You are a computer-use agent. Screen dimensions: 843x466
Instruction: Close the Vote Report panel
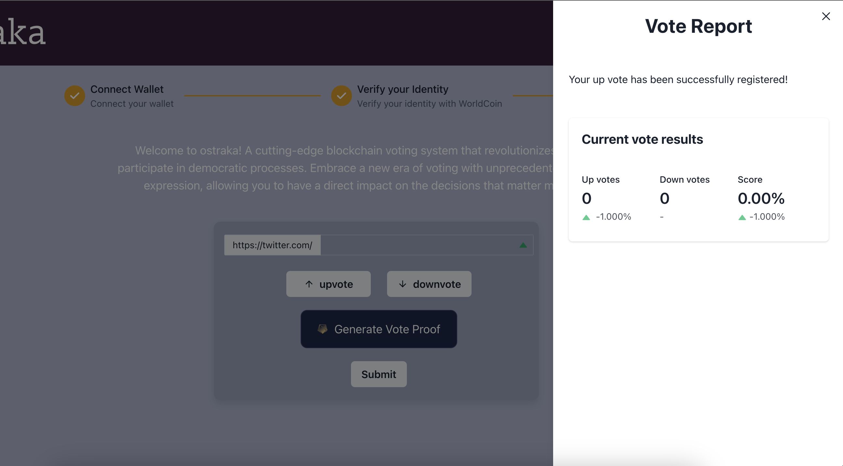(x=826, y=16)
